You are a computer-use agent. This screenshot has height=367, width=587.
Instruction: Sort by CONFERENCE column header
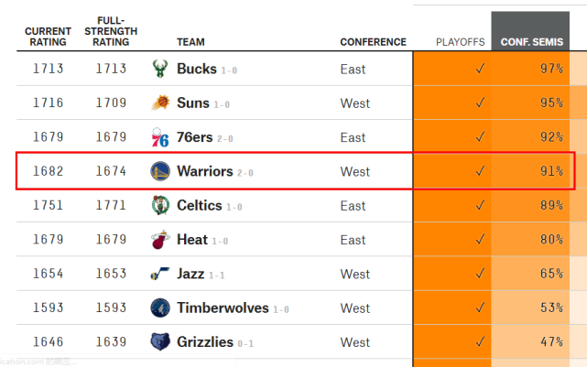tap(374, 42)
